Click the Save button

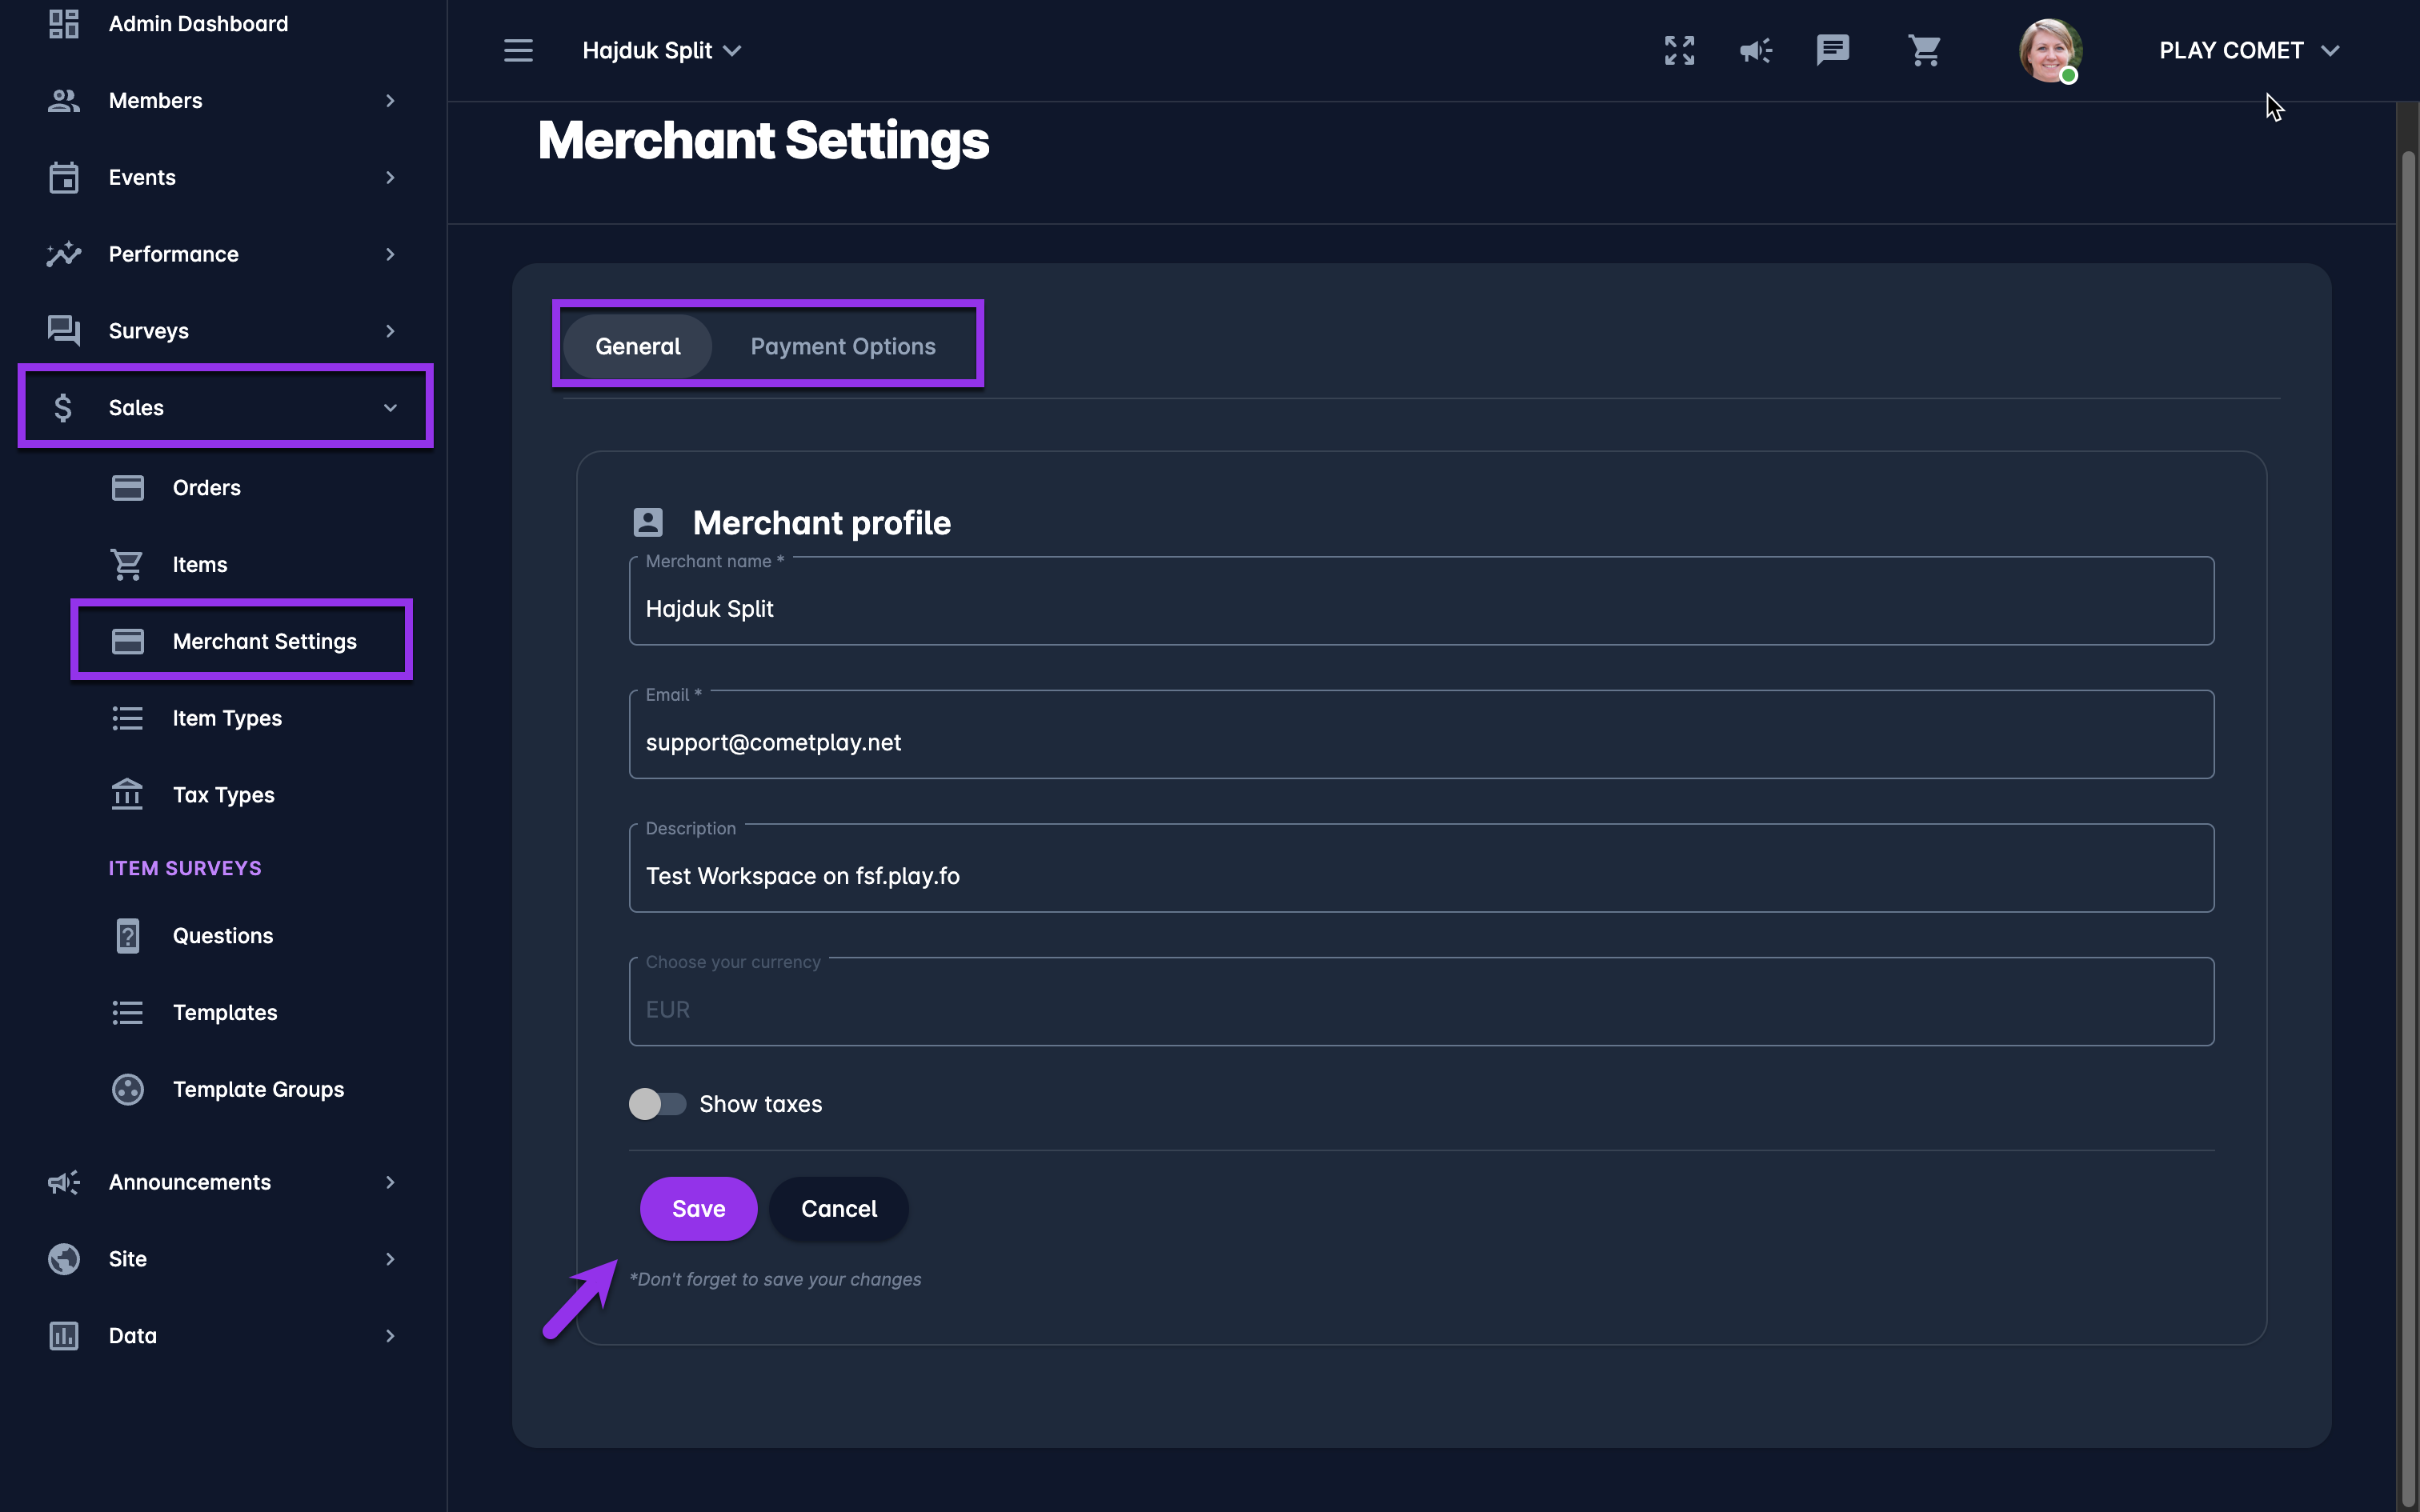click(x=698, y=1208)
